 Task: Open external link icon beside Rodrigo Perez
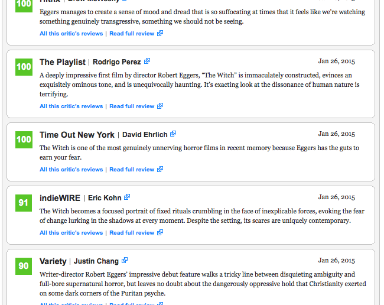(147, 61)
